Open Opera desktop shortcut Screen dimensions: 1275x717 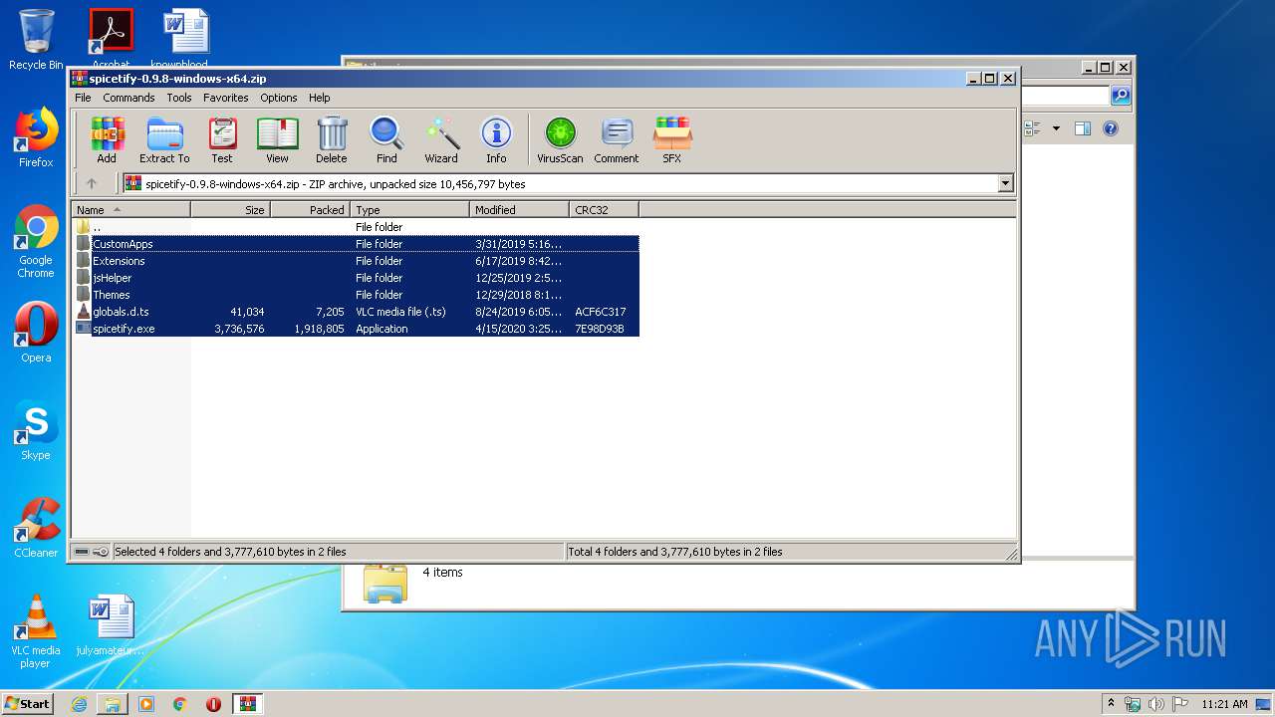click(36, 333)
